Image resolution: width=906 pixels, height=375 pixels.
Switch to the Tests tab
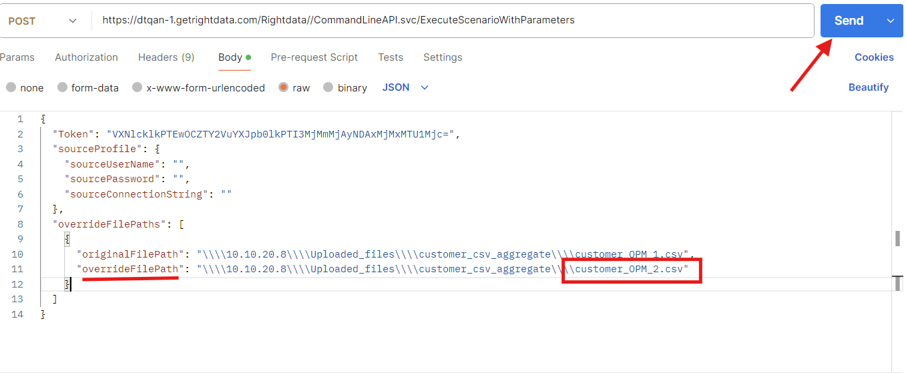coord(391,57)
